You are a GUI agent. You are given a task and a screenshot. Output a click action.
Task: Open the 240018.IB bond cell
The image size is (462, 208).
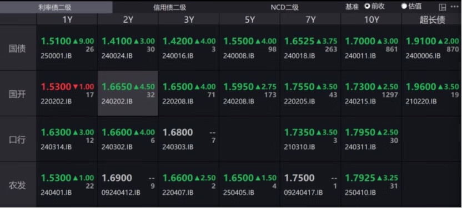310,48
